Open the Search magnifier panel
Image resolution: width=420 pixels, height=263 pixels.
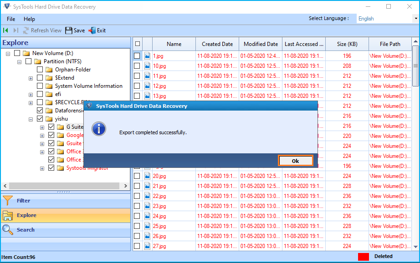click(7, 230)
